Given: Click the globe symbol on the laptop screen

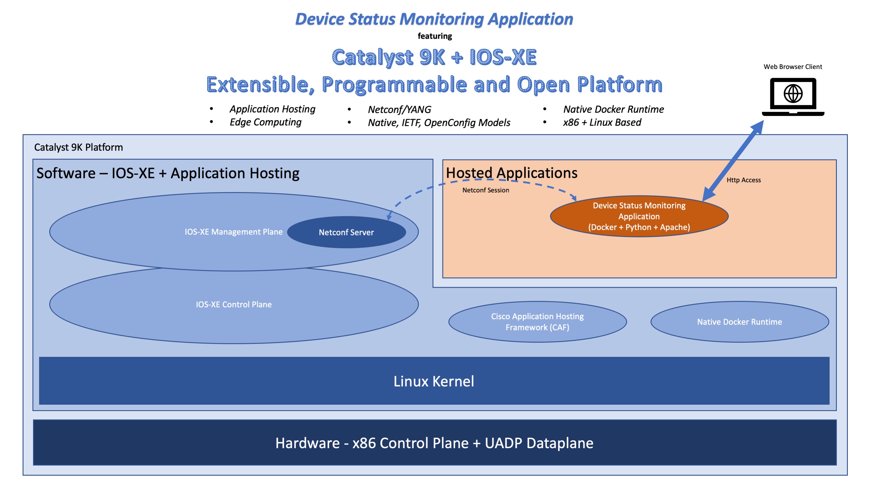Looking at the screenshot, I should (793, 93).
